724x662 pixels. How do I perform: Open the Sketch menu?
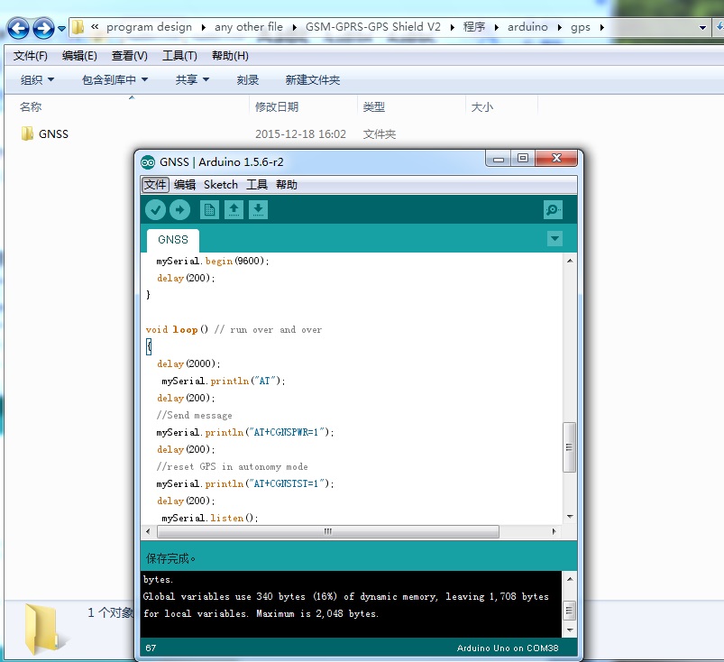pos(221,185)
